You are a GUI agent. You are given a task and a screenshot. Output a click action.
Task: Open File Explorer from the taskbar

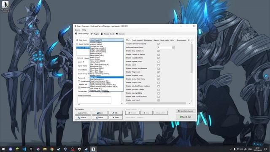[x=45, y=149]
